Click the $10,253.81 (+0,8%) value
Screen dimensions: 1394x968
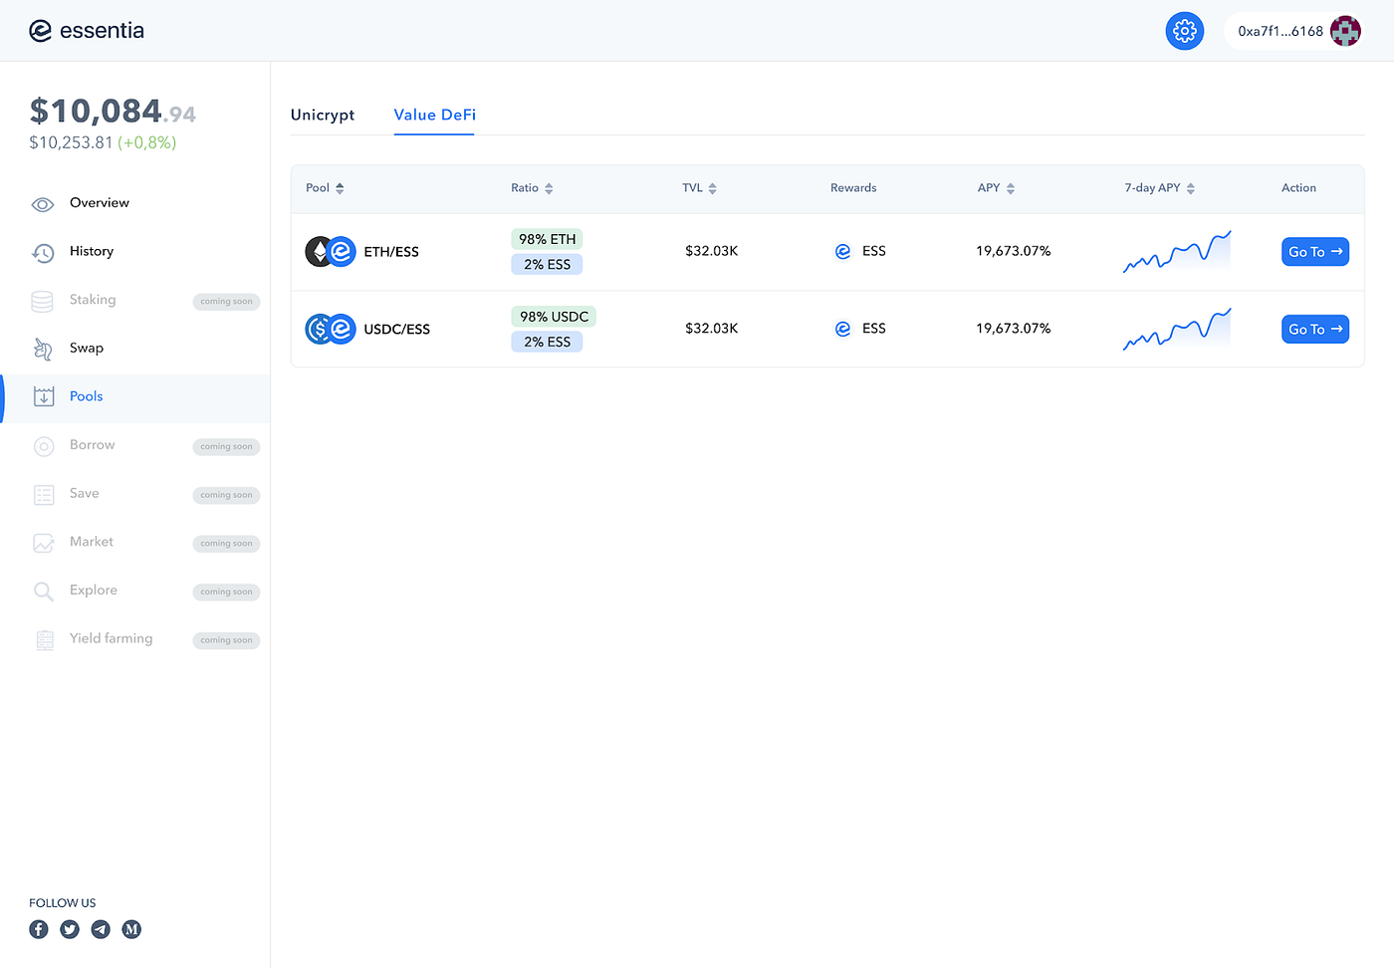point(103,142)
